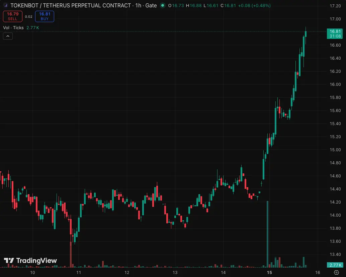
Task: Click the 13.40 price level on the axis
Action: 335,254
